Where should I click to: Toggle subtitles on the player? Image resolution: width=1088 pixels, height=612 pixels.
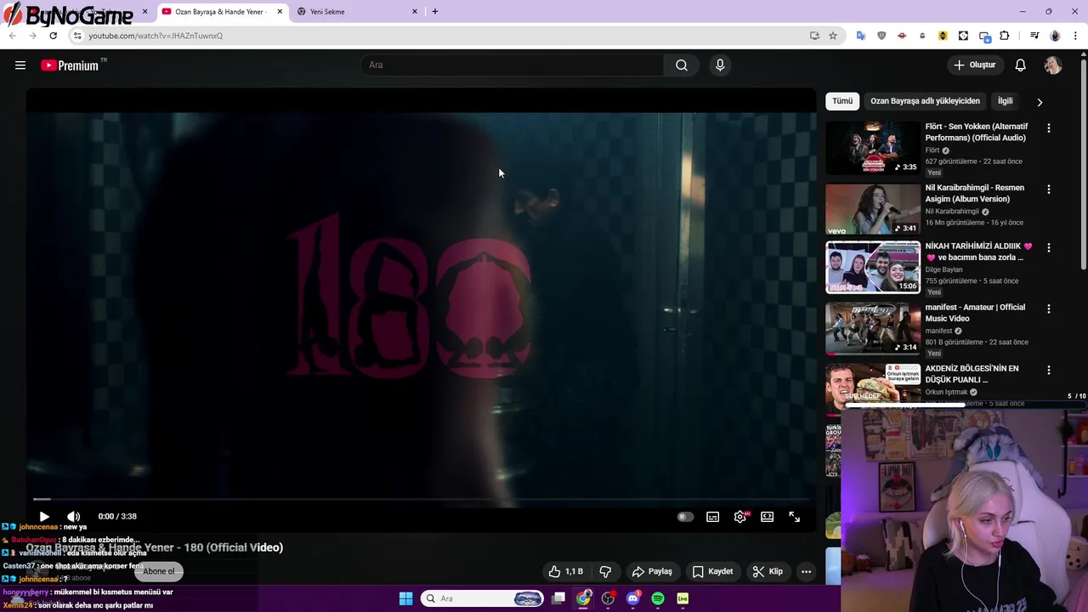point(713,517)
